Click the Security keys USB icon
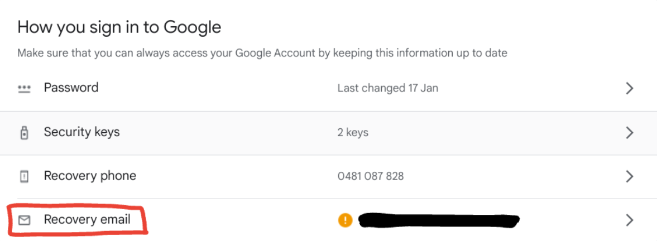657x241 pixels. pyautogui.click(x=24, y=133)
